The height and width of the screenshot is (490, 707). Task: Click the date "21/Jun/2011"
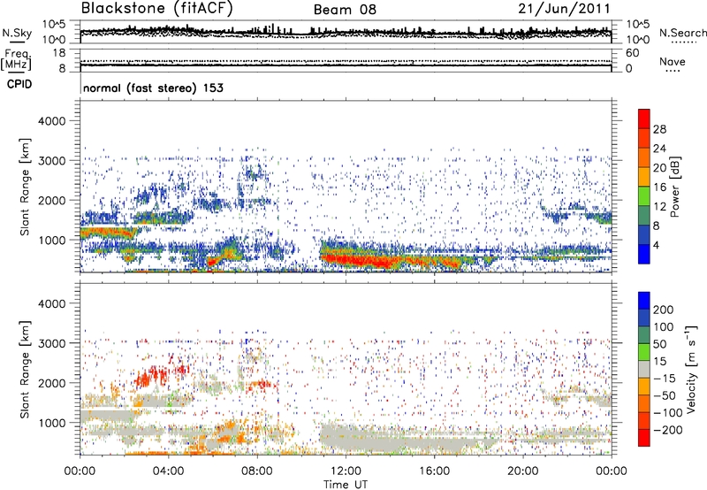click(564, 8)
